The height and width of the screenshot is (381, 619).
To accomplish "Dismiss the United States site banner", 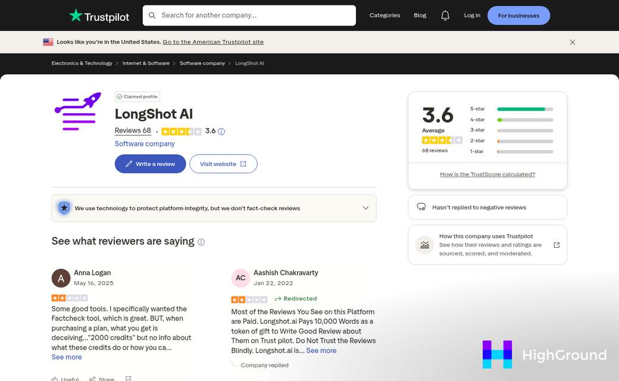I will [573, 42].
